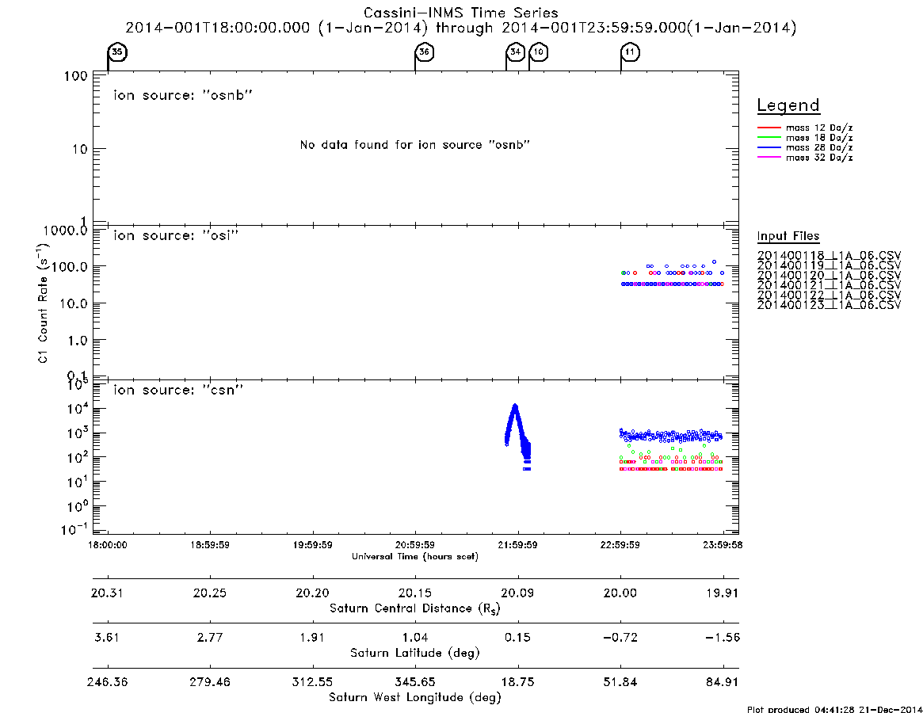Click the 'ion source: "csn"' panel label
This screenshot has height=713, width=923.
point(178,390)
